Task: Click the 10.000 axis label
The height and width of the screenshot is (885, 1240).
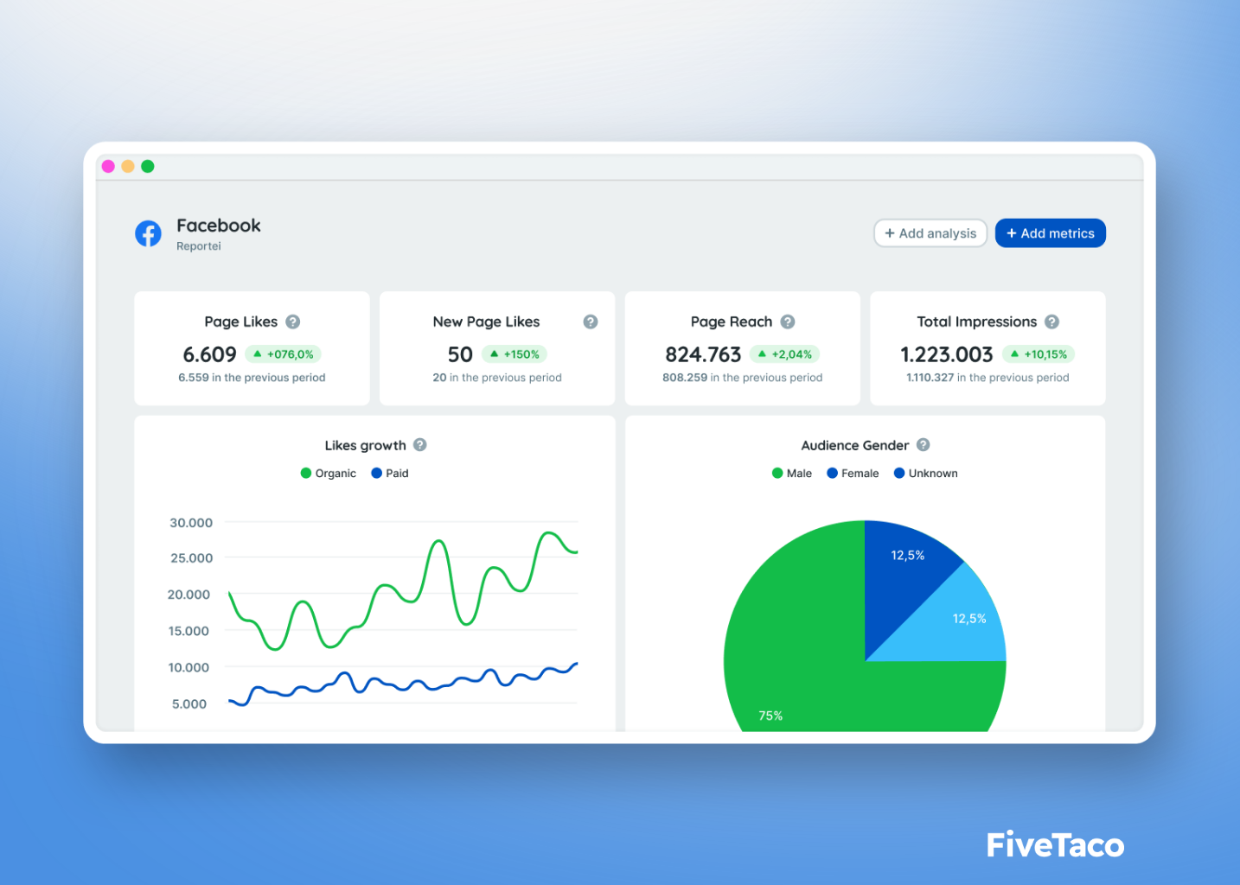Action: [x=189, y=667]
